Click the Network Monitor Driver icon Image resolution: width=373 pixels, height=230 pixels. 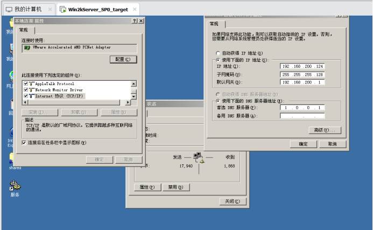click(31, 90)
